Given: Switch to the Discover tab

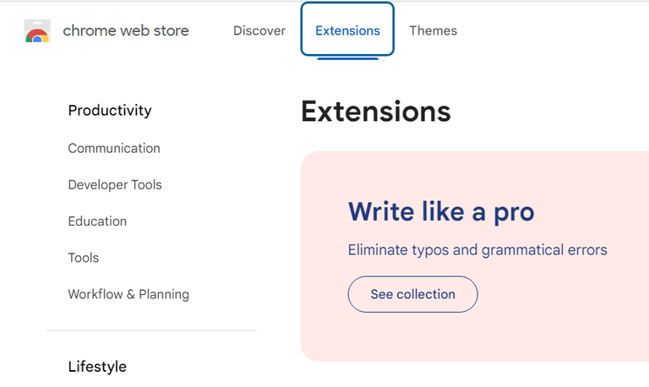Looking at the screenshot, I should click(259, 31).
